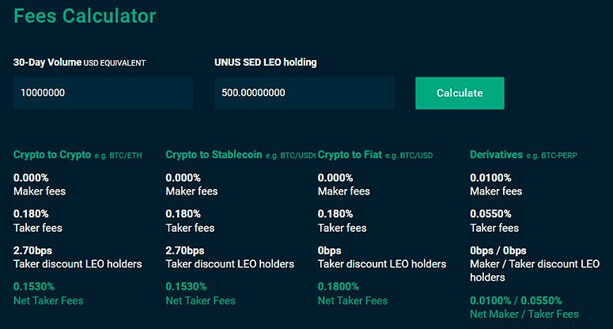
Task: Focus the 30-Day Volume input field
Action: (x=103, y=93)
